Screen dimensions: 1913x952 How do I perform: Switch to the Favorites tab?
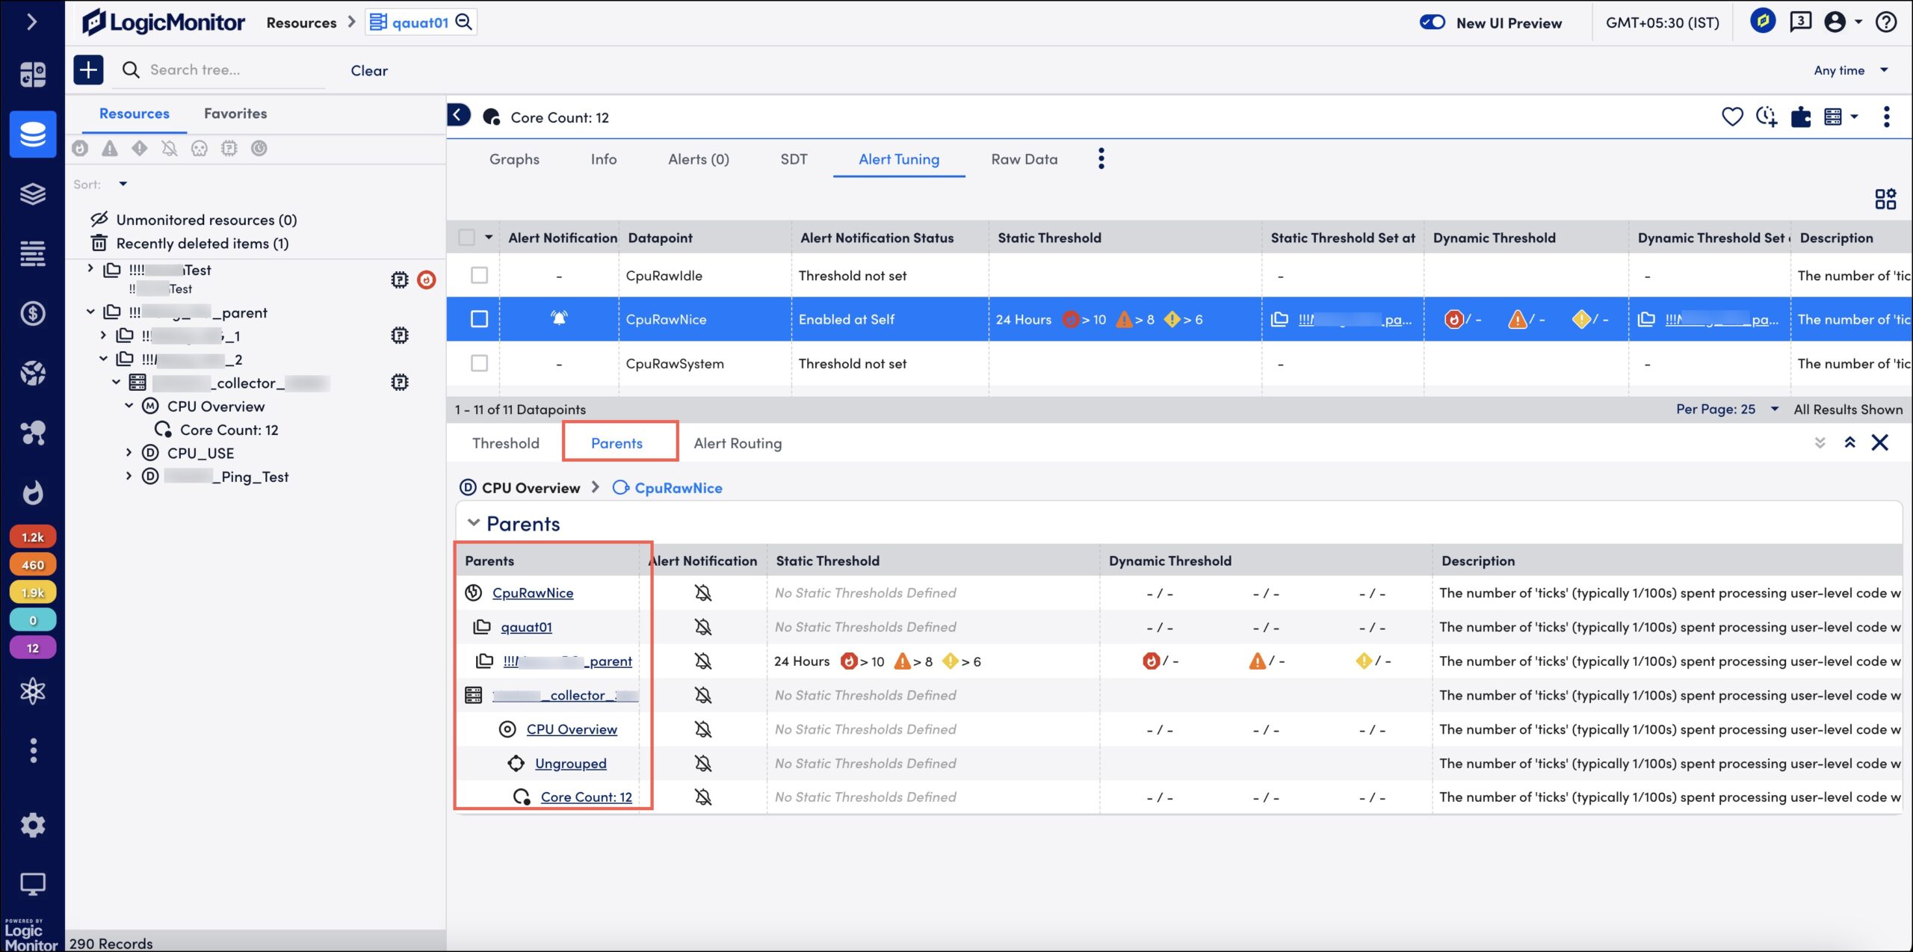(235, 114)
